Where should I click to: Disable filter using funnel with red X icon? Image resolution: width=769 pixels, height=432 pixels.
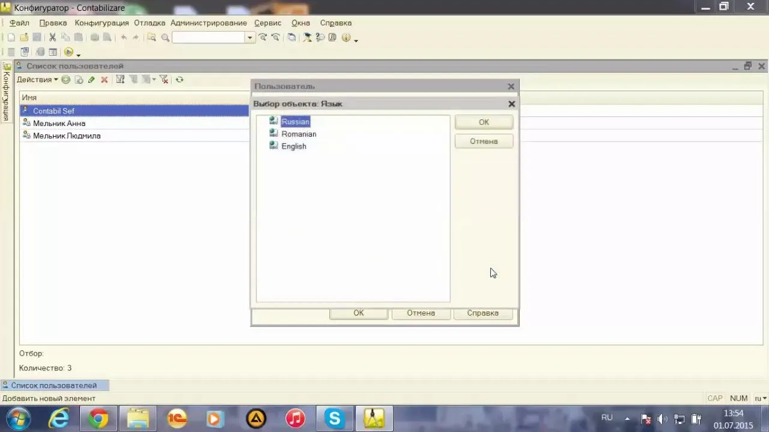(163, 79)
